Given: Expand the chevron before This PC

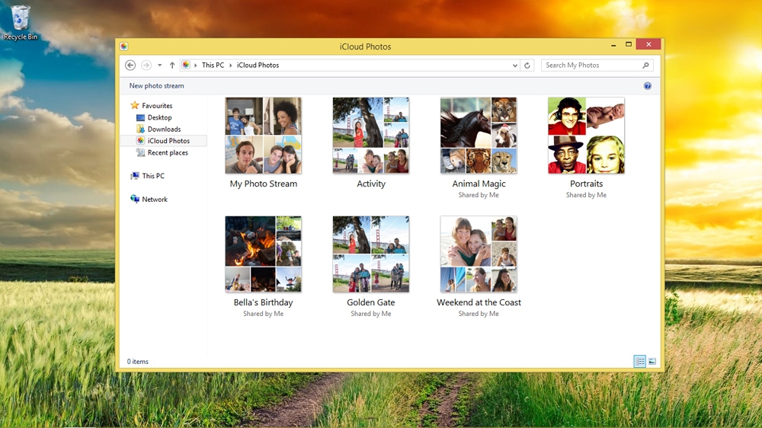Looking at the screenshot, I should (196, 65).
